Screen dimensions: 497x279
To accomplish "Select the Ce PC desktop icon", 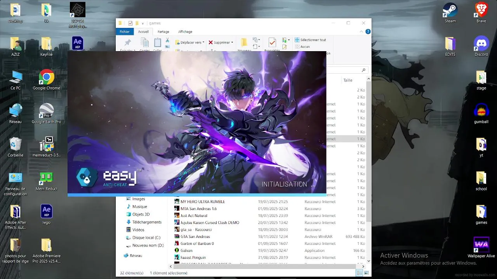I will point(16,80).
